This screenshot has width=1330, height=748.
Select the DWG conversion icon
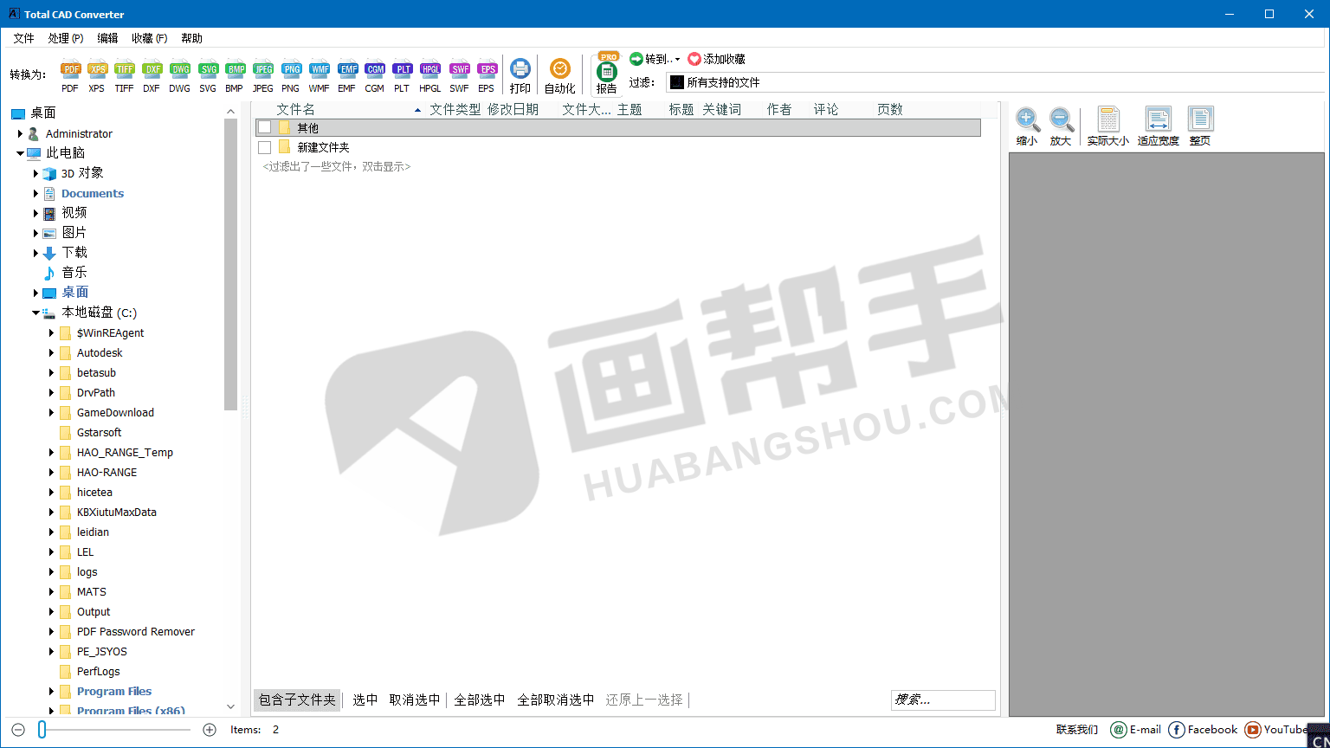click(179, 76)
